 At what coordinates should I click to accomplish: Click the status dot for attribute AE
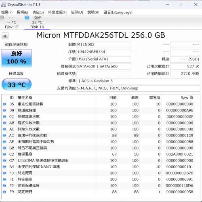pos(4,142)
